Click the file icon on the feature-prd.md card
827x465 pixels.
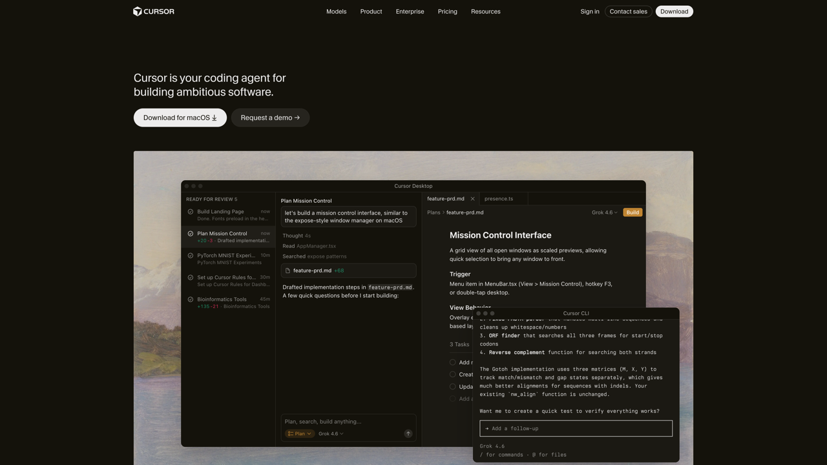coord(288,271)
